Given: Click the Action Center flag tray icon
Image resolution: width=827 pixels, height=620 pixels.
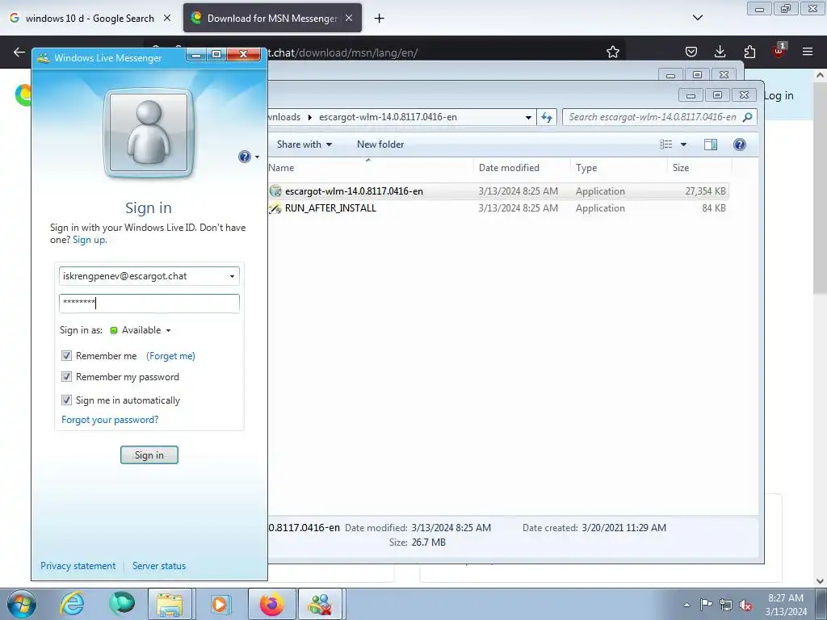Looking at the screenshot, I should 706,604.
